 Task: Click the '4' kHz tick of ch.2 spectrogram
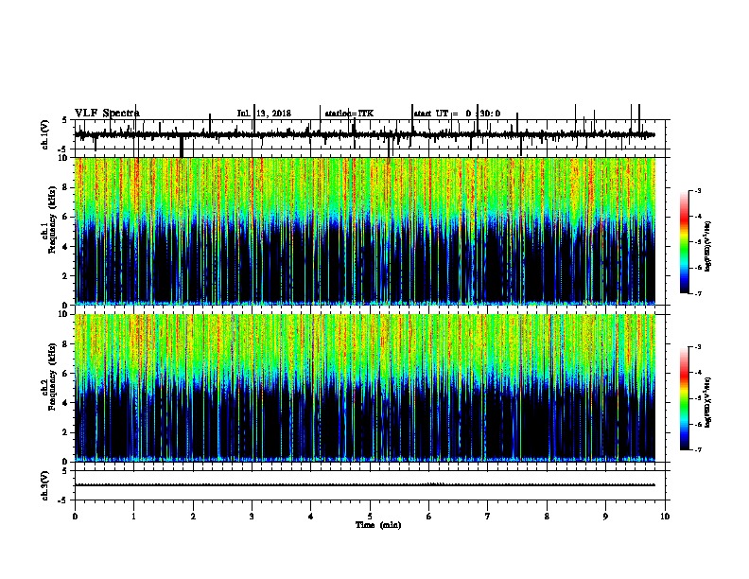coord(65,403)
